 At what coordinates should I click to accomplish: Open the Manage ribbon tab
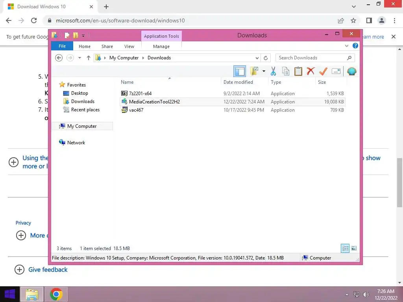click(161, 46)
